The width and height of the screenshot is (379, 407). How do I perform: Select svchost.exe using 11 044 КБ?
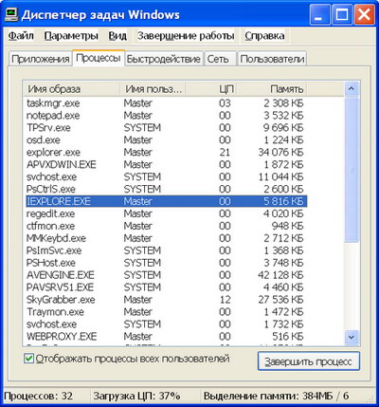[167, 176]
